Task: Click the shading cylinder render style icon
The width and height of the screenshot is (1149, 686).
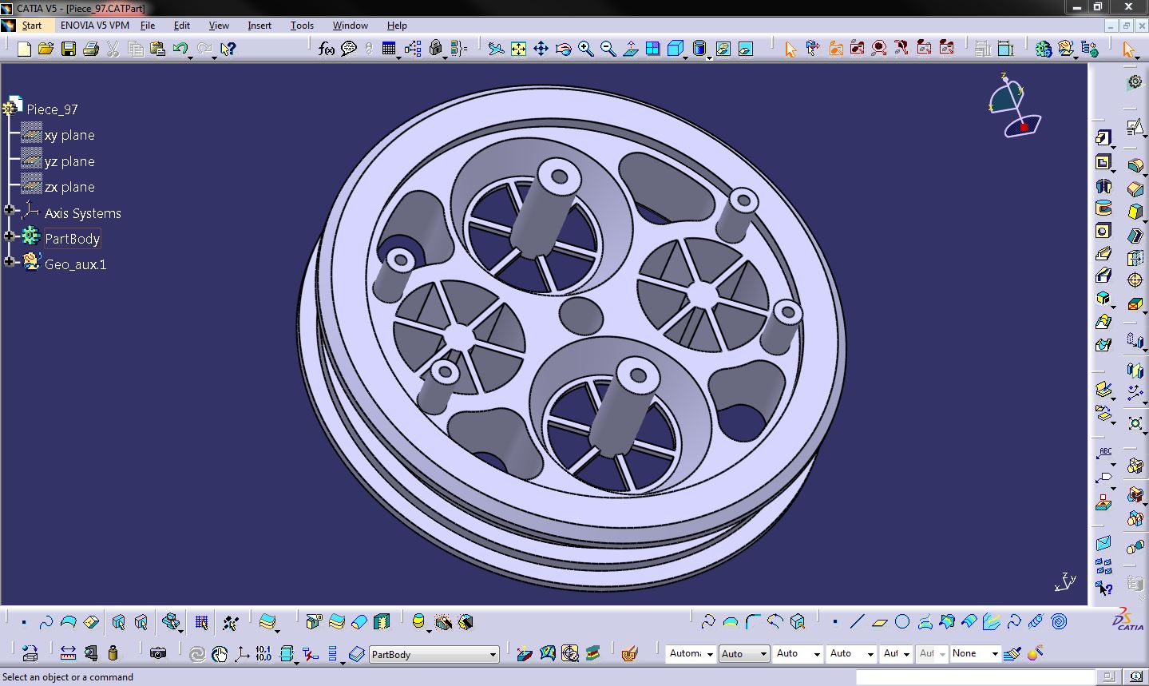Action: point(699,50)
